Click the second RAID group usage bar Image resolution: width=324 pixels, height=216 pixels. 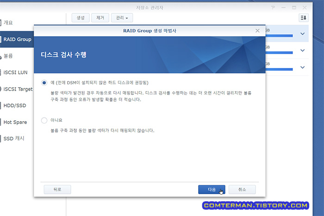click(279, 53)
